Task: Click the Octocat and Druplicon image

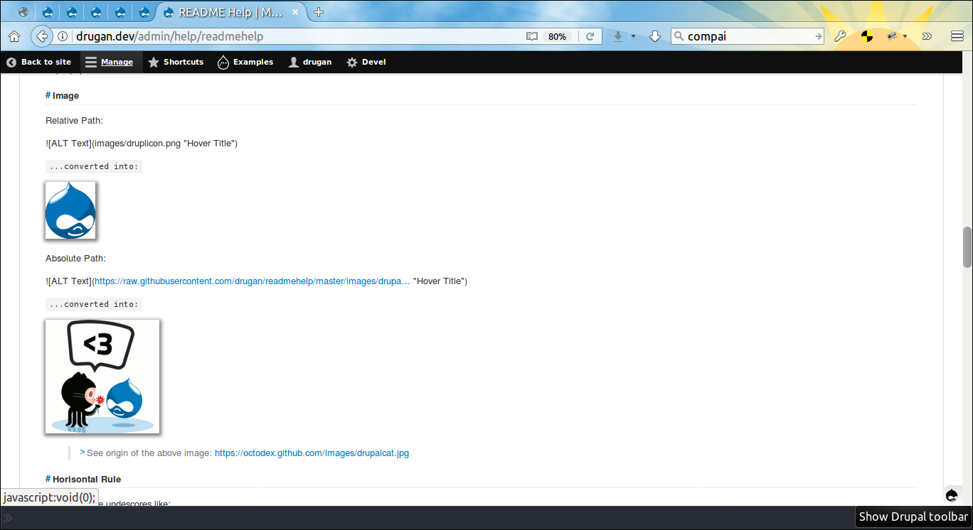Action: pyautogui.click(x=102, y=376)
